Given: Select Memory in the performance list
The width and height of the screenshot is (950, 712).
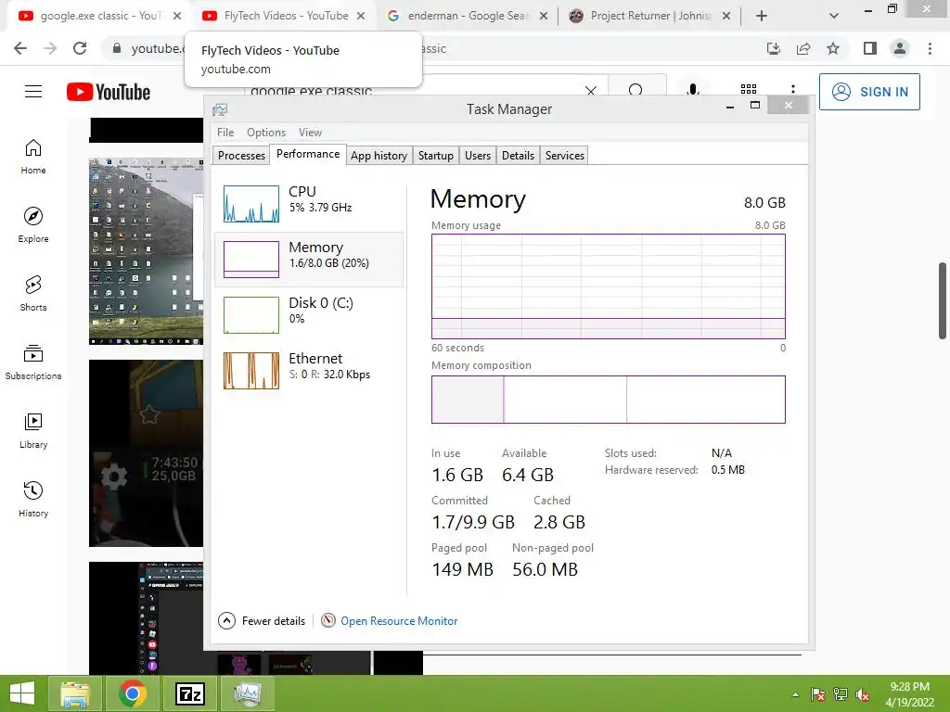Looking at the screenshot, I should (309, 260).
